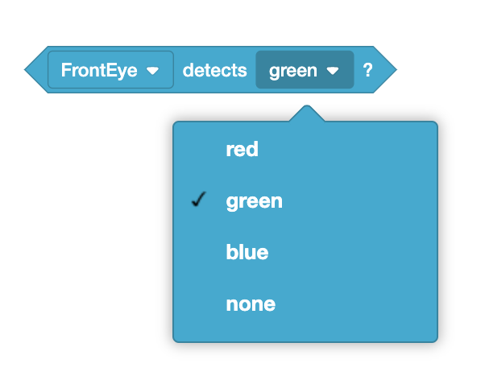Select none from the color options

pyautogui.click(x=251, y=304)
